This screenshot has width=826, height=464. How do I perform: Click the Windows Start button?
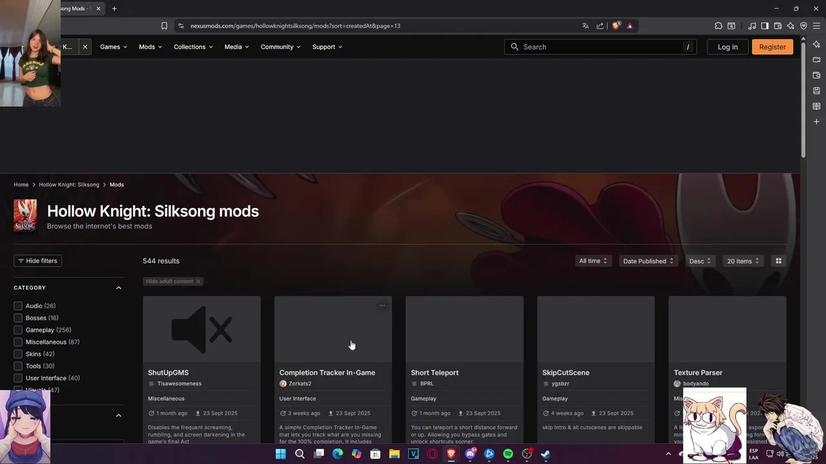click(281, 454)
